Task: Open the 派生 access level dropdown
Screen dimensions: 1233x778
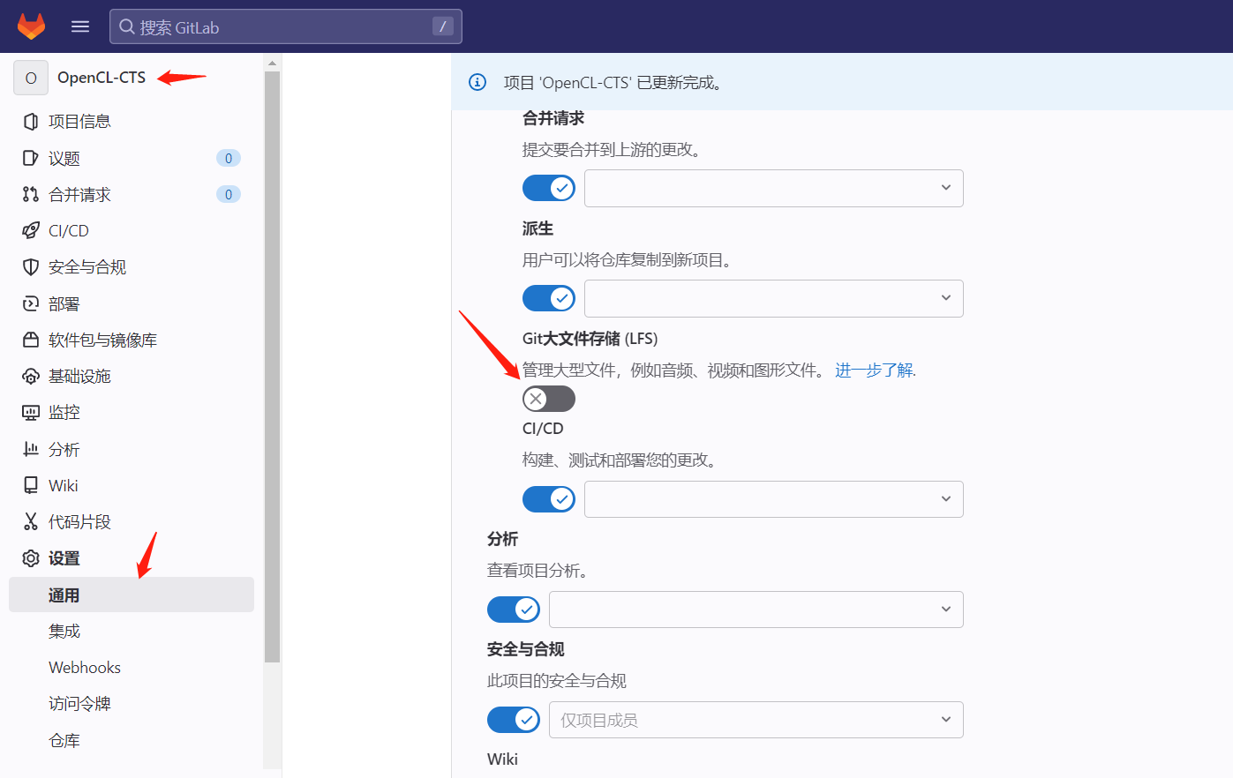Action: point(774,298)
